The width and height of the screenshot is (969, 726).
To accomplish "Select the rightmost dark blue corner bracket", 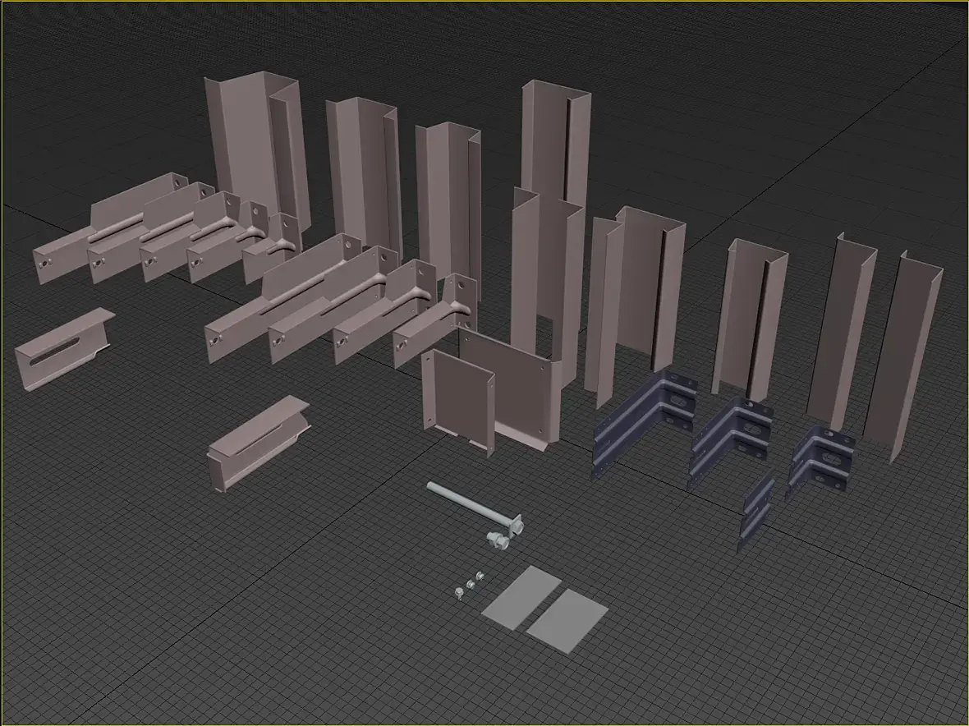I will point(820,462).
